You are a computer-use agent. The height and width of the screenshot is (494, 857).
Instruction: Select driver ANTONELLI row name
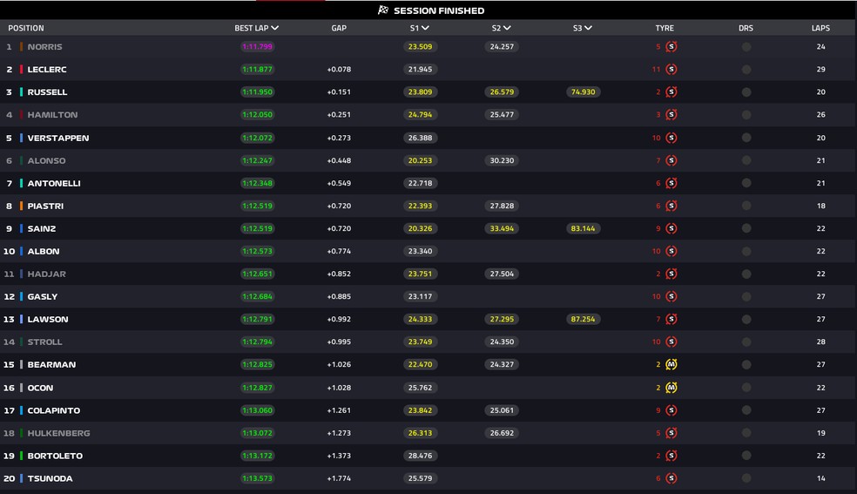54,183
